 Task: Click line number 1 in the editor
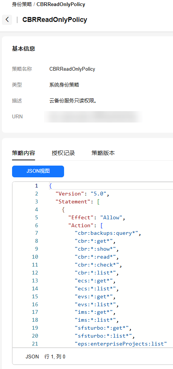pos(37,186)
